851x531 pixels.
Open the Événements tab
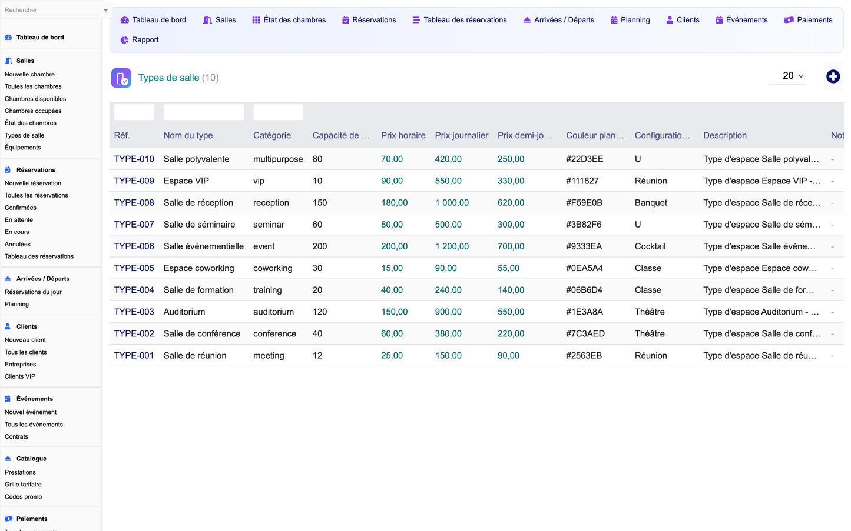coord(741,20)
